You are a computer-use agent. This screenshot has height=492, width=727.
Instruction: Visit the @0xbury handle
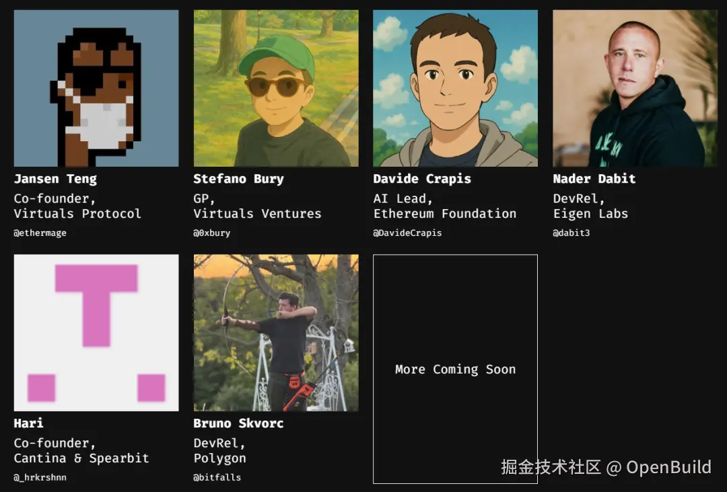(212, 233)
